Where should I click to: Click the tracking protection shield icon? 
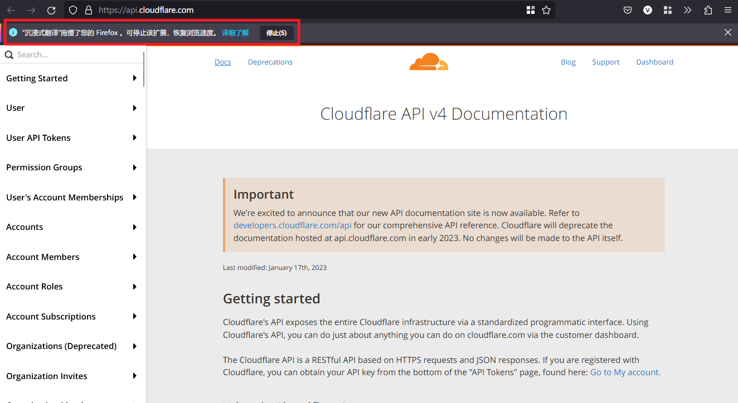point(73,10)
